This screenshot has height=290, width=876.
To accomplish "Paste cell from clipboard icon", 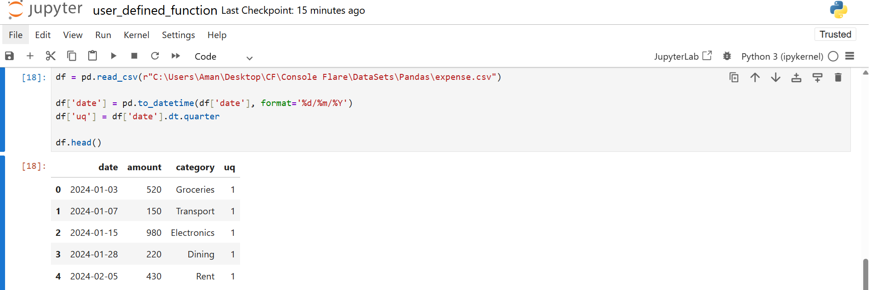I will click(x=92, y=56).
